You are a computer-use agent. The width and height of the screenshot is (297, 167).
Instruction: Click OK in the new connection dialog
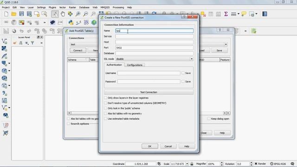(149, 147)
